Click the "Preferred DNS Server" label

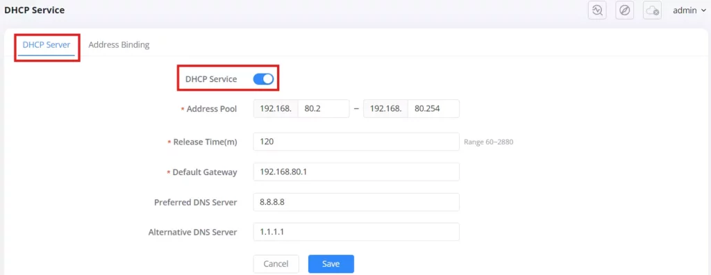195,202
